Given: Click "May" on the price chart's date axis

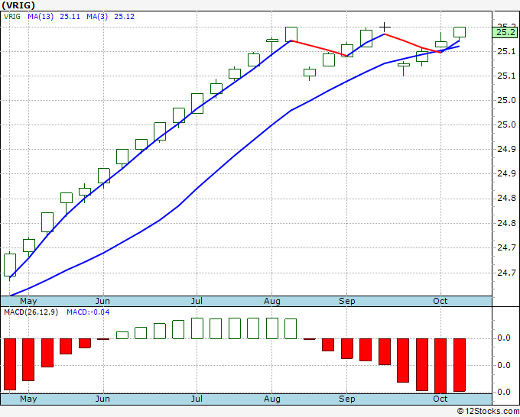Looking at the screenshot, I should tap(28, 301).
